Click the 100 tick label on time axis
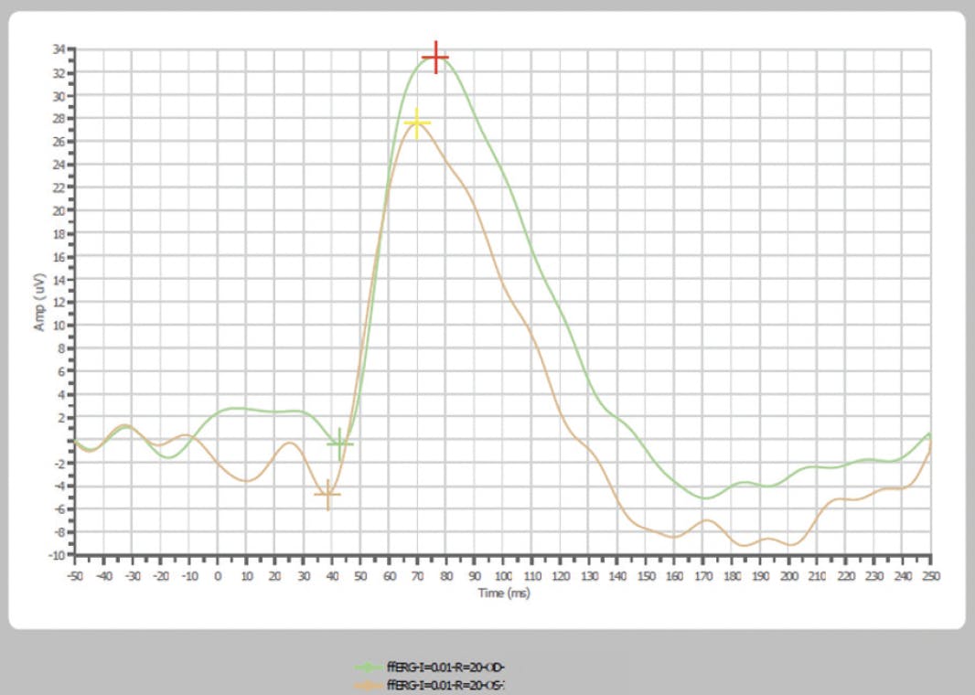This screenshot has height=695, width=975. click(x=503, y=576)
